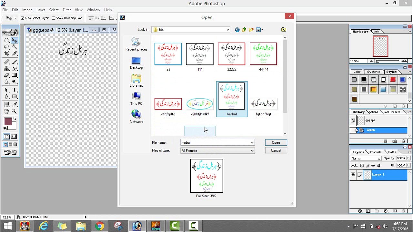Toggle lock position for layer

pos(373,166)
